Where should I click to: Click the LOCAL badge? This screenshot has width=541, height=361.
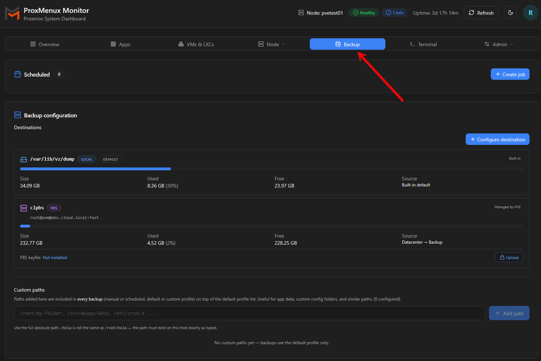pos(86,159)
